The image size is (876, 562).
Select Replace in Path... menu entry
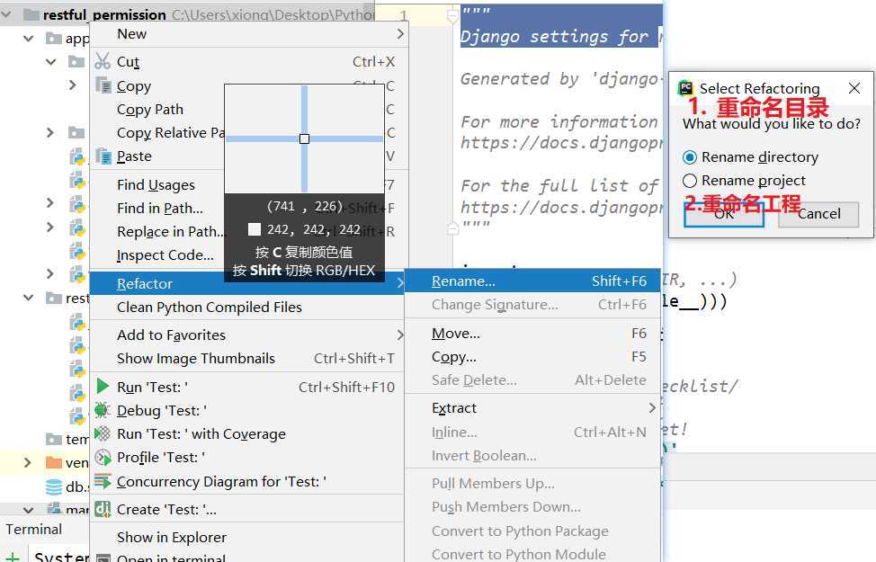[x=170, y=231]
